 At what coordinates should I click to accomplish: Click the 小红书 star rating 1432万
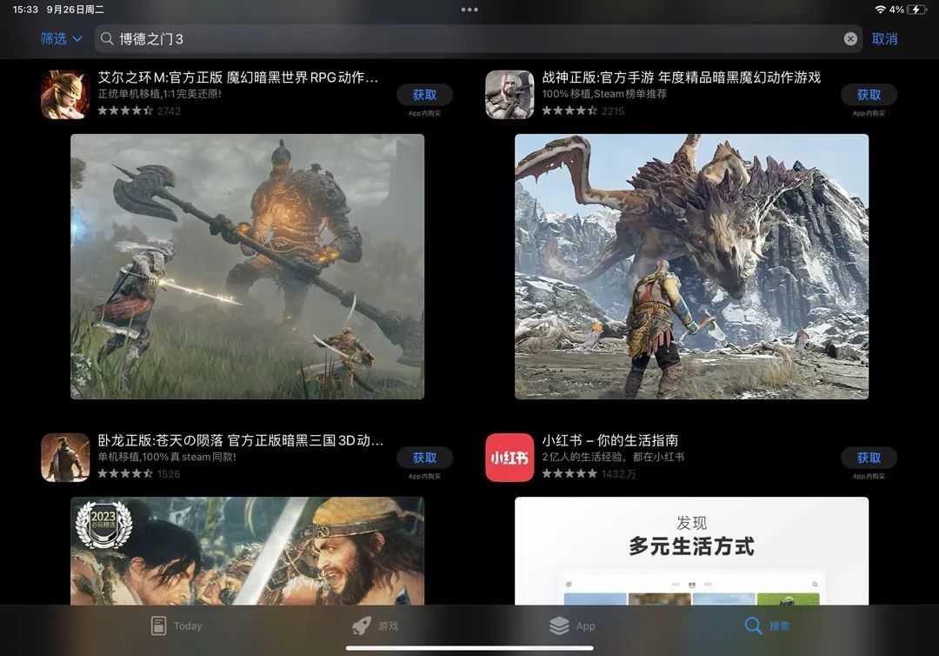coord(589,474)
